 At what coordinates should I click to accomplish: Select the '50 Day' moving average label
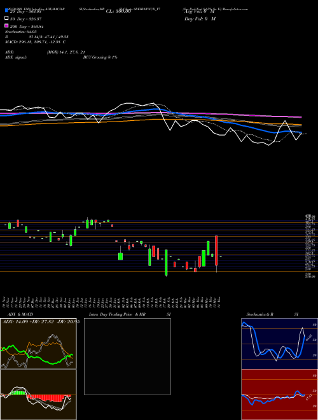click(x=26, y=19)
